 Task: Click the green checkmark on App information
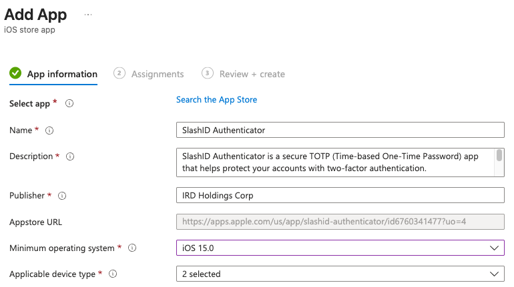15,73
